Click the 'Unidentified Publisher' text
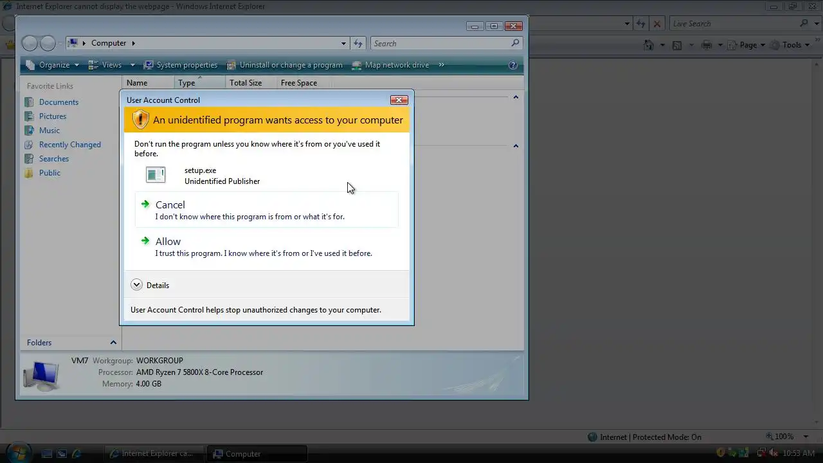823x463 pixels. 222,181
